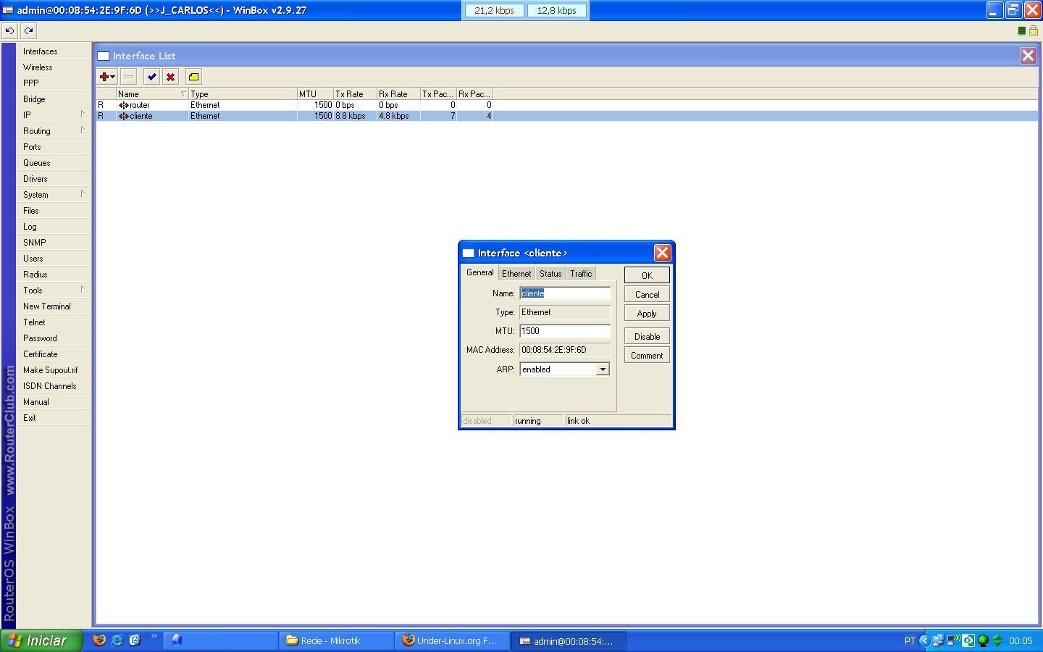The height and width of the screenshot is (652, 1043).
Task: Enable interface with the blue checkmark
Action: click(151, 77)
